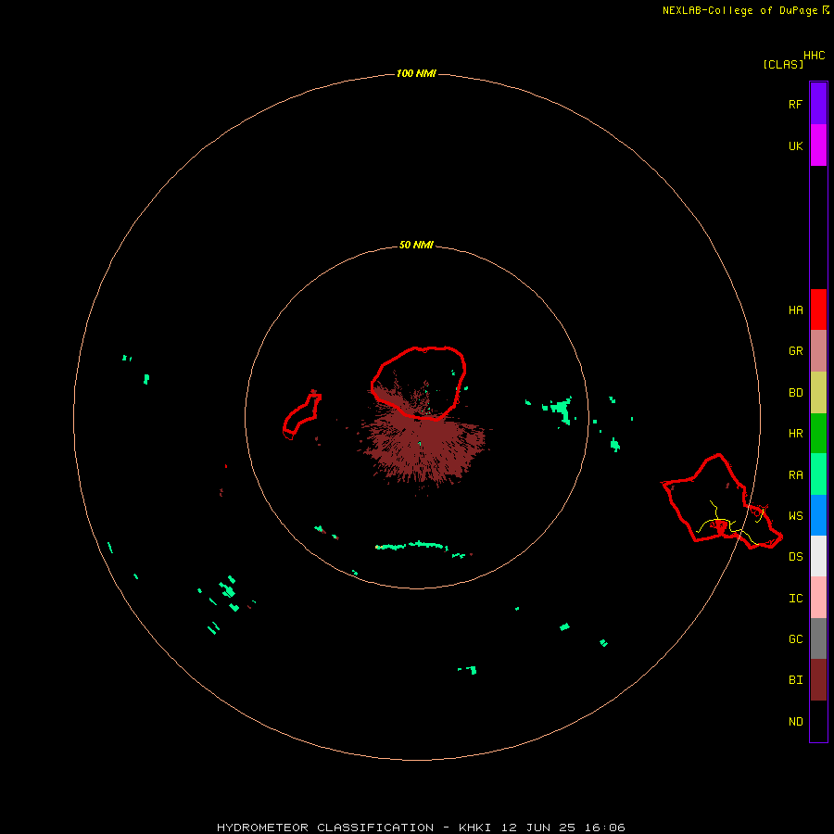The width and height of the screenshot is (834, 834).
Task: Click the HA red legend swatch
Action: point(818,310)
